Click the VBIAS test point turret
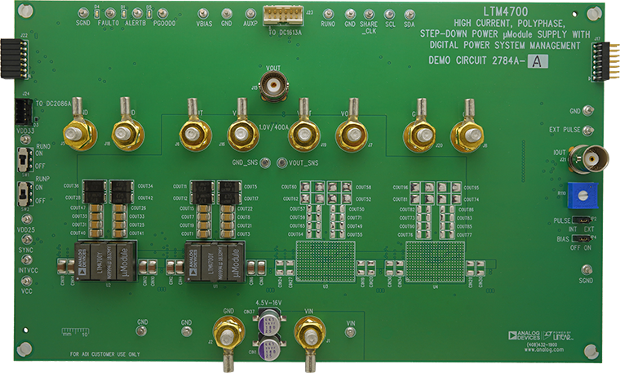The width and height of the screenshot is (620, 373). (x=203, y=14)
